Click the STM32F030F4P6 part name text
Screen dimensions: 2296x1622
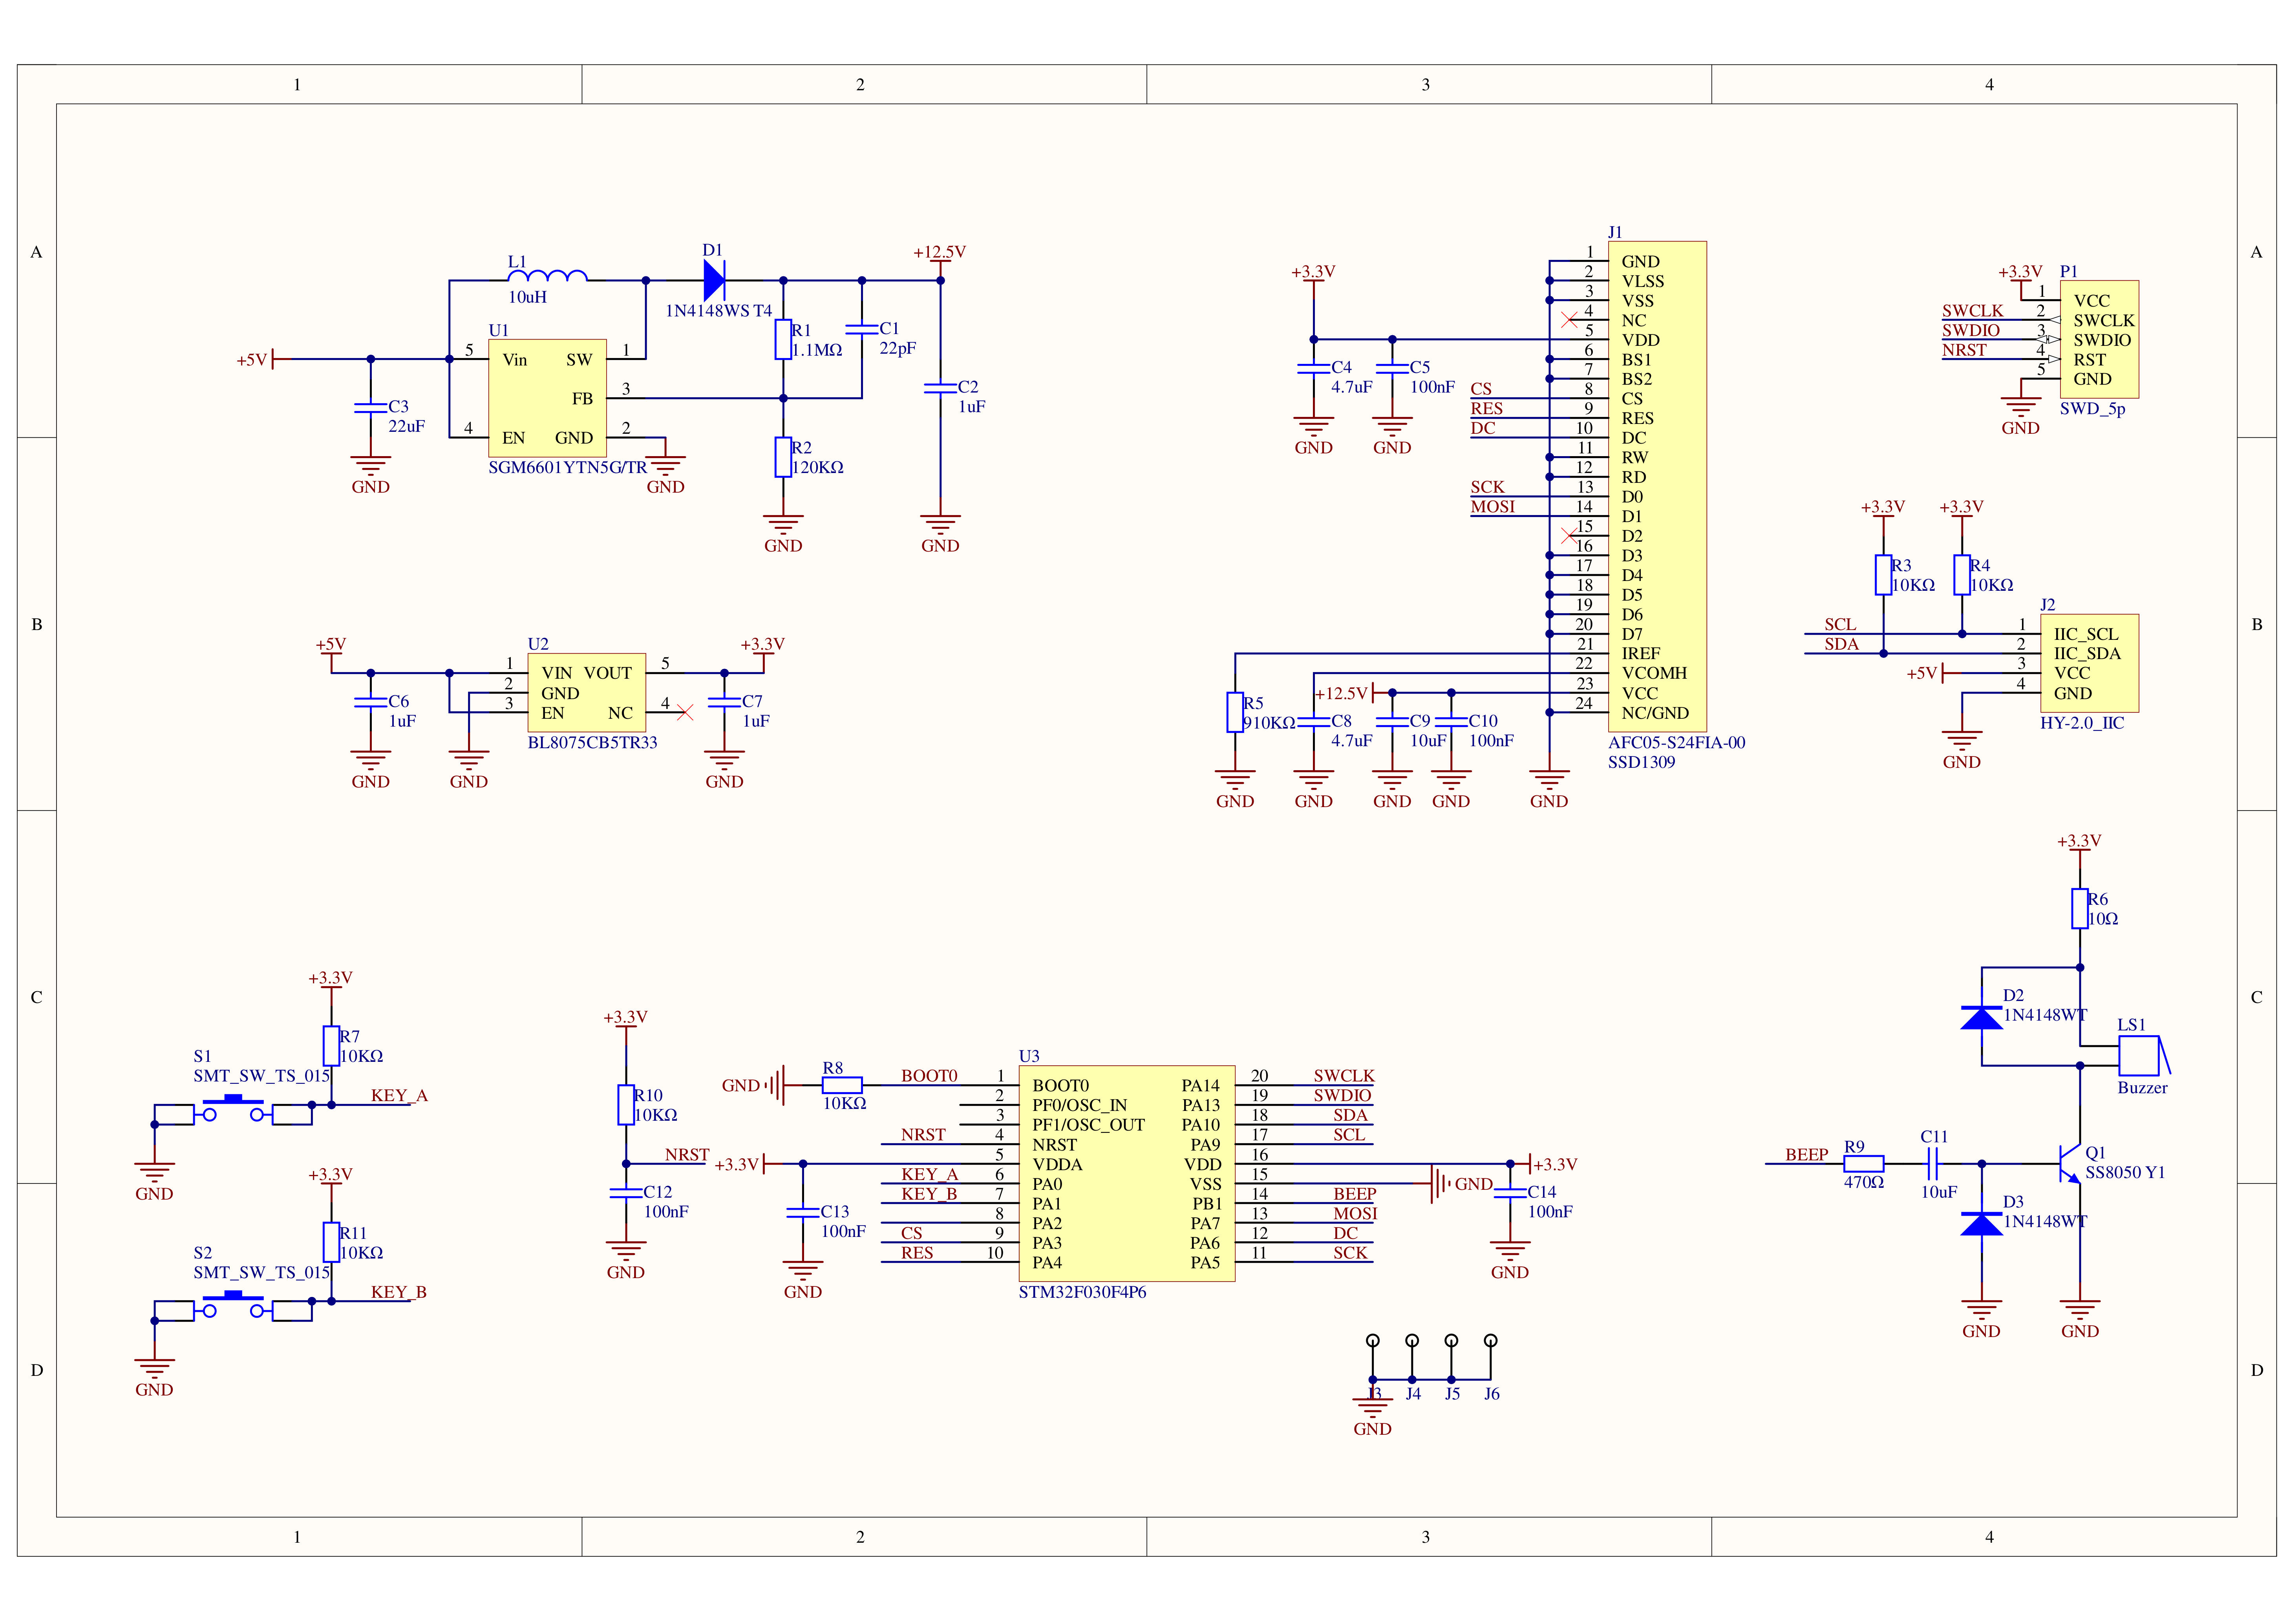tap(1082, 1292)
